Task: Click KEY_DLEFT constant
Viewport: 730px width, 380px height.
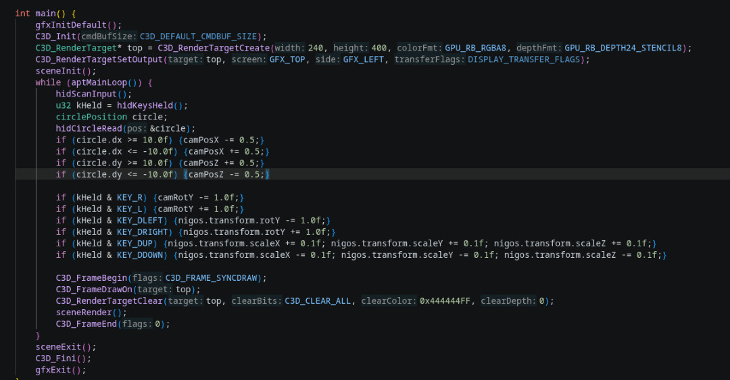Action: tap(140, 221)
